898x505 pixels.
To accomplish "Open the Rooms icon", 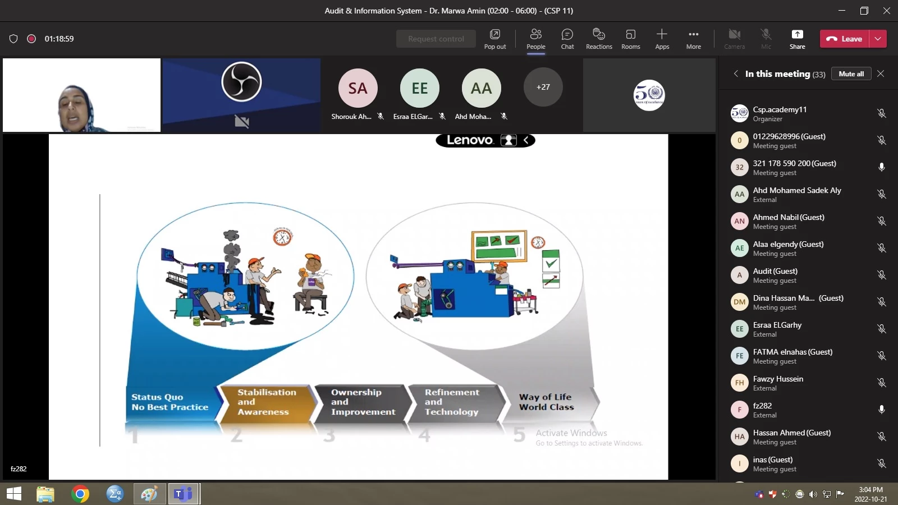I will (630, 39).
